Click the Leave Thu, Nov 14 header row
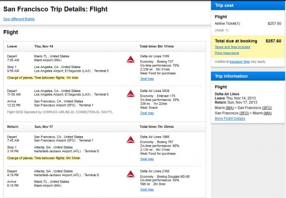This screenshot has height=198, width=286. pos(105,46)
